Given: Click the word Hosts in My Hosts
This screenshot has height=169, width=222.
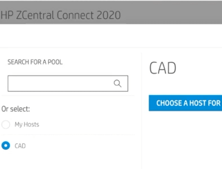Looking at the screenshot, I should click(31, 124).
